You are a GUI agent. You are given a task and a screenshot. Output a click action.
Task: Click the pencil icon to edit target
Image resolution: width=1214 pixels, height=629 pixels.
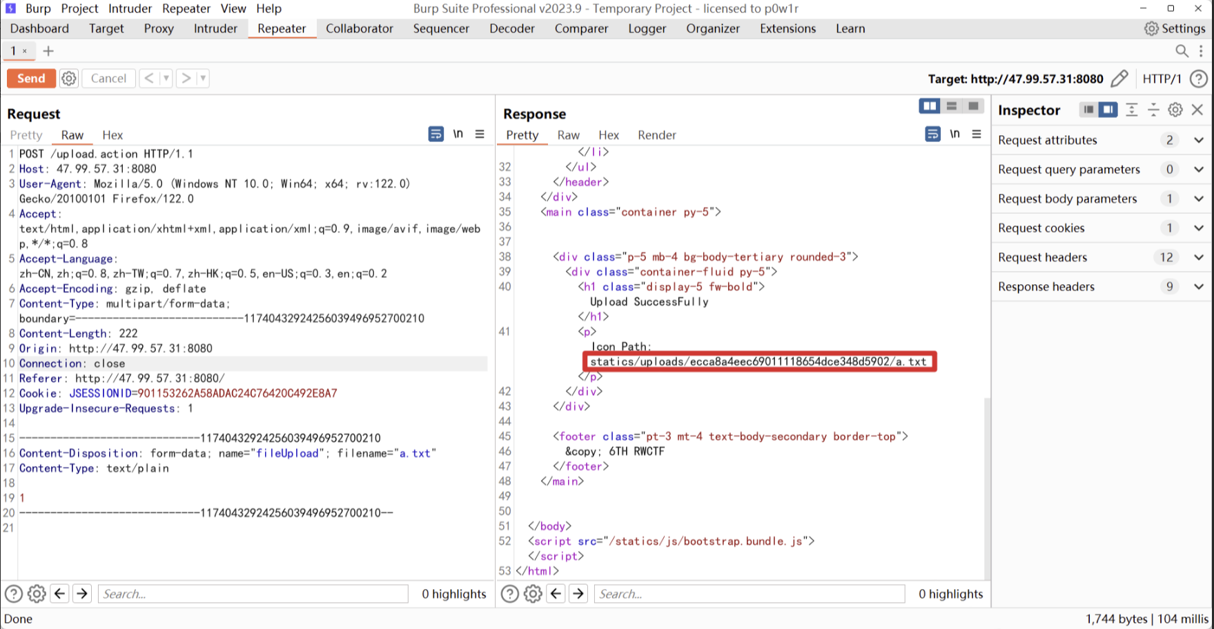[x=1119, y=79]
